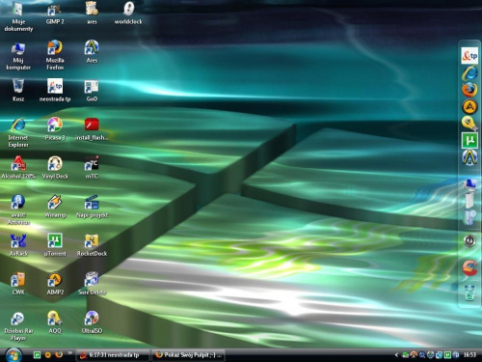Select the install_flash desktop file icon
The height and width of the screenshot is (362, 482).
pyautogui.click(x=92, y=129)
